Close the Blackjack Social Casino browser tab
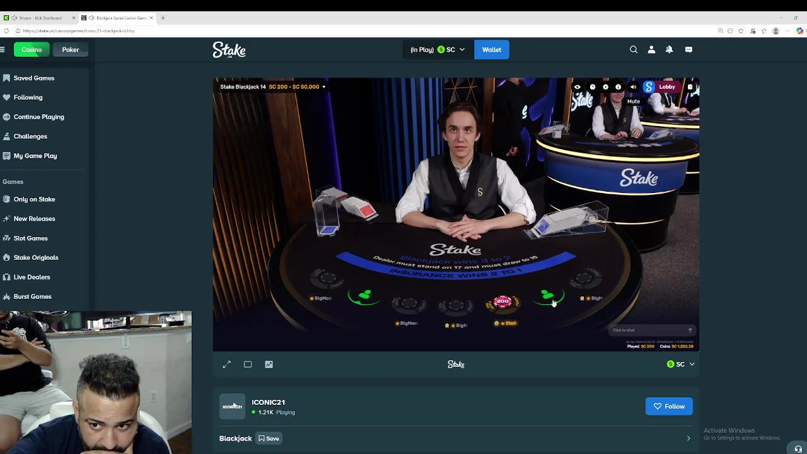 point(151,18)
